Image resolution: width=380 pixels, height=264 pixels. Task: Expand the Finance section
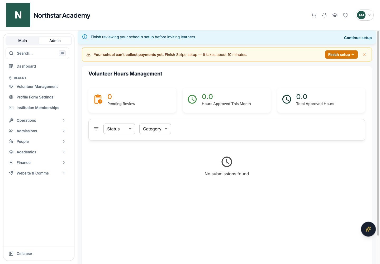click(37, 163)
